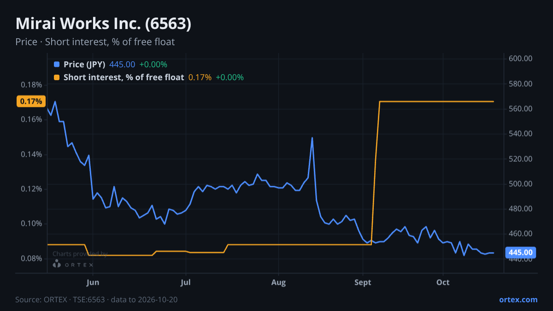
Task: Click the Aug x-axis label
Action: click(278, 282)
